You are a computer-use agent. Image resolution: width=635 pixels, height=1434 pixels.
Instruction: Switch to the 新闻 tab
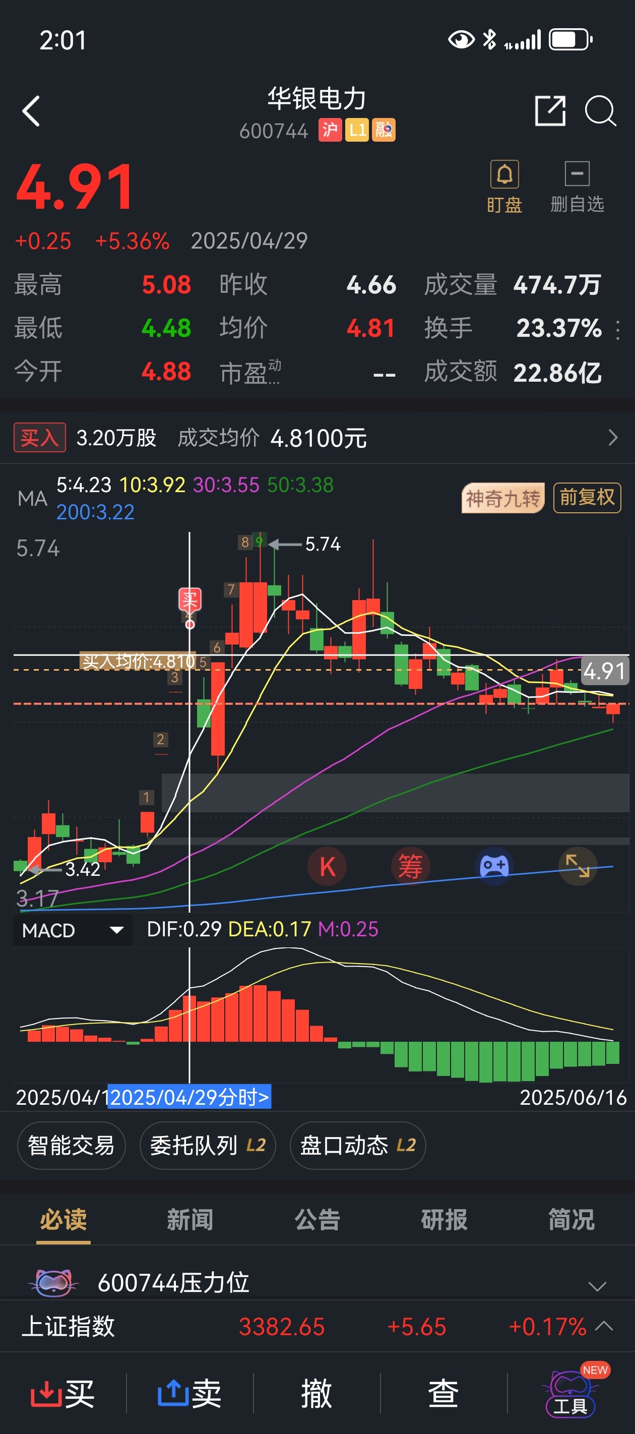pos(190,1220)
